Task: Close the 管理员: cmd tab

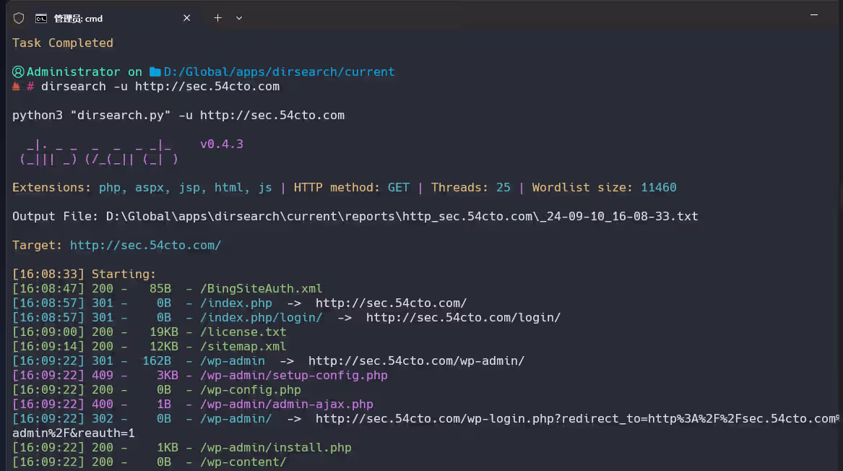Action: pyautogui.click(x=186, y=18)
